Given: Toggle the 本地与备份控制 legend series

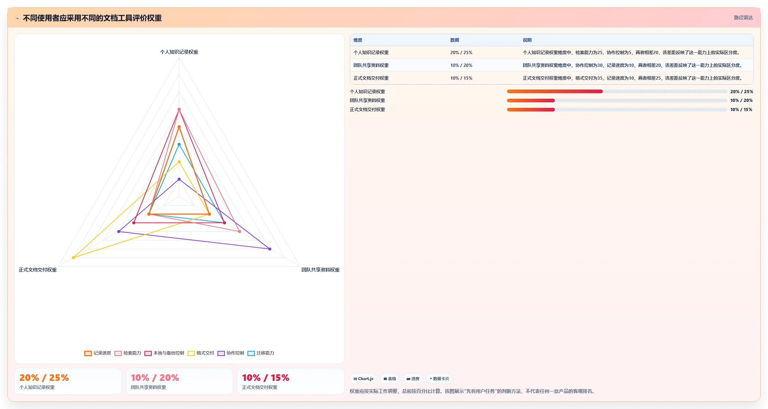Looking at the screenshot, I should click(164, 353).
